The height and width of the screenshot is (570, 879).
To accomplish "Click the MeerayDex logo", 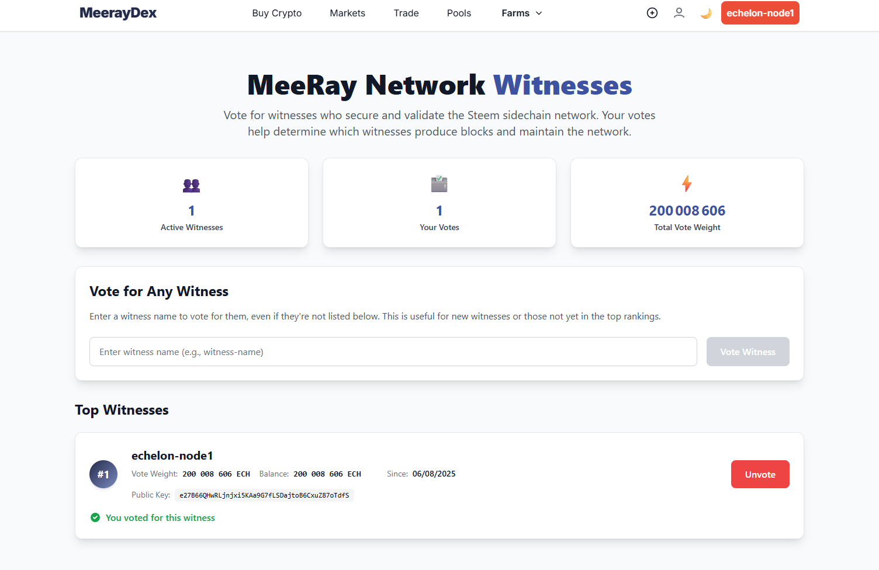I will point(118,13).
